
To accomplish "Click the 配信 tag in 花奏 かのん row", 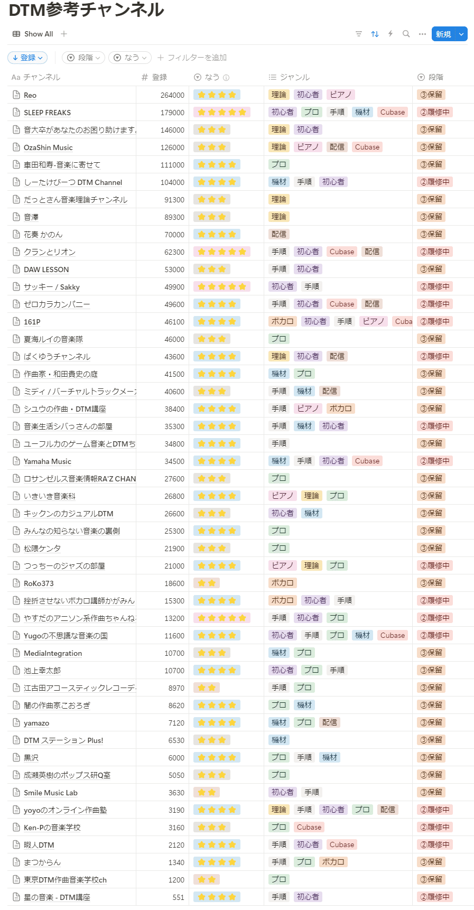I will (x=279, y=234).
